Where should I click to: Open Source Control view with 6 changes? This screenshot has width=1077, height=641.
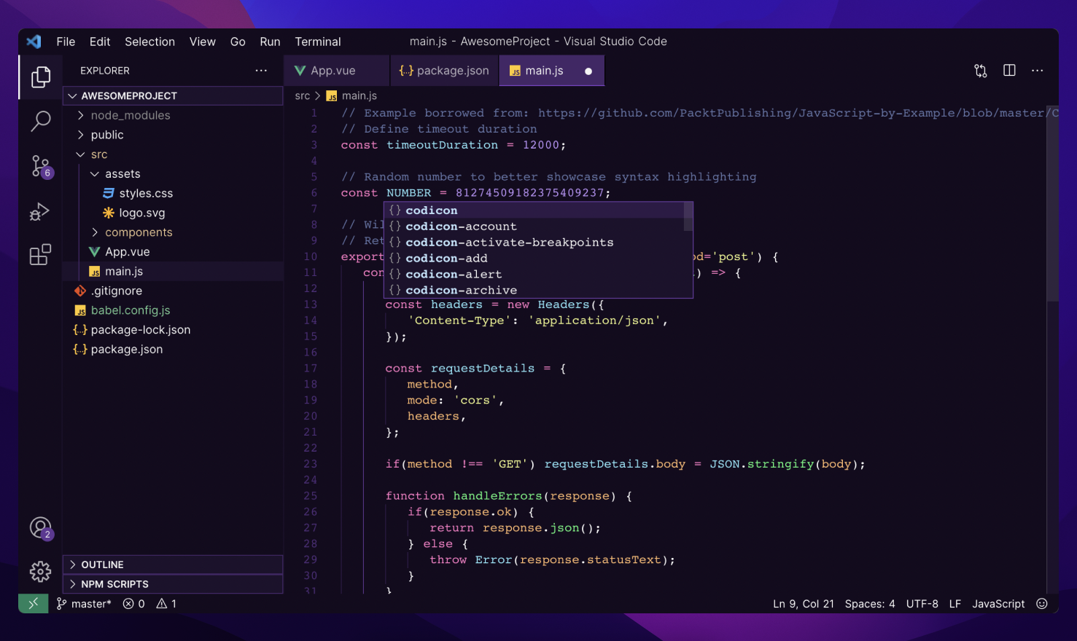pos(41,166)
